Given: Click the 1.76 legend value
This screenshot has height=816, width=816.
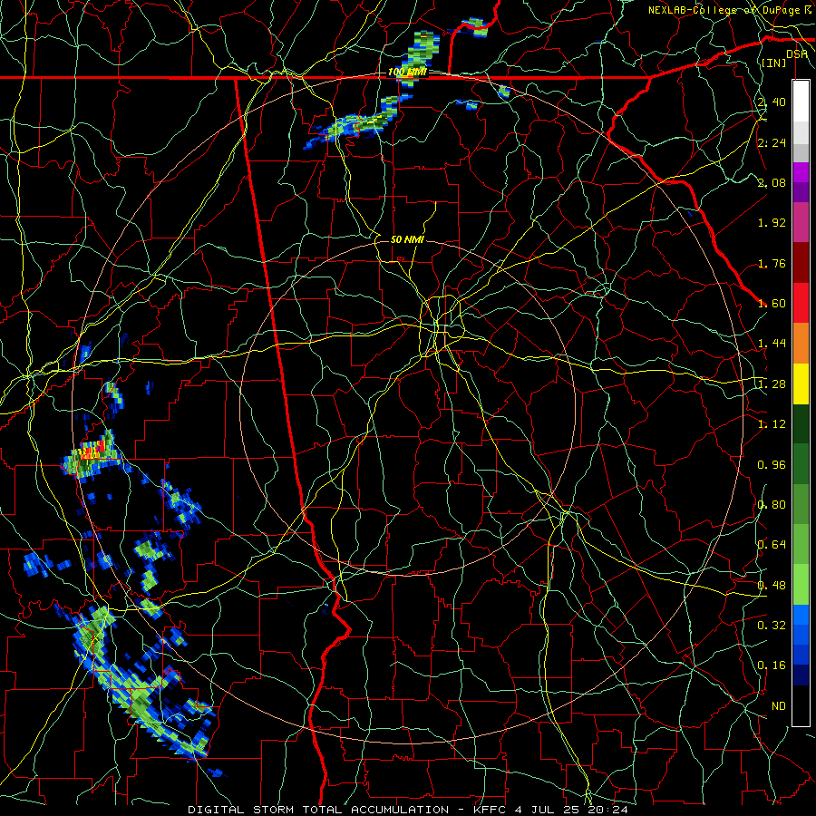Looking at the screenshot, I should click(x=772, y=263).
